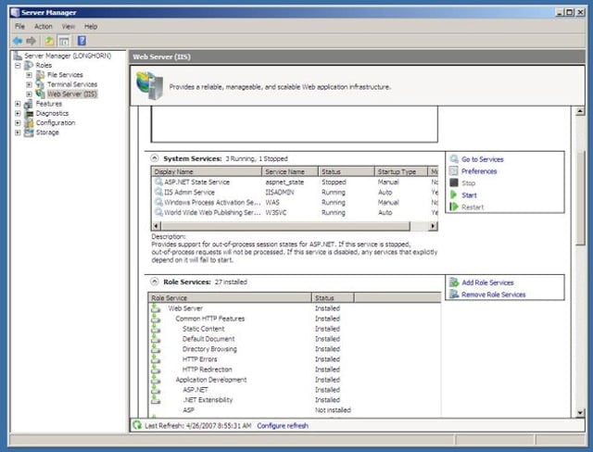Expand the Web Server (IIS) tree node
Viewport: 593px width, 452px height.
click(x=29, y=94)
